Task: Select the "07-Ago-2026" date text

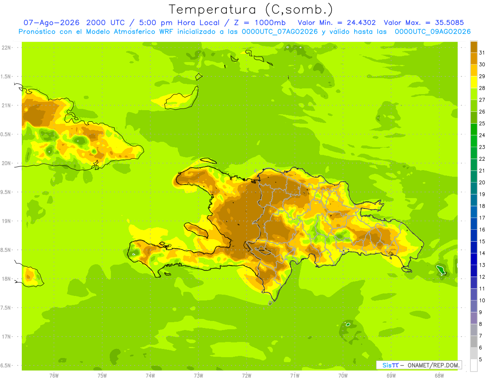Action: point(51,23)
